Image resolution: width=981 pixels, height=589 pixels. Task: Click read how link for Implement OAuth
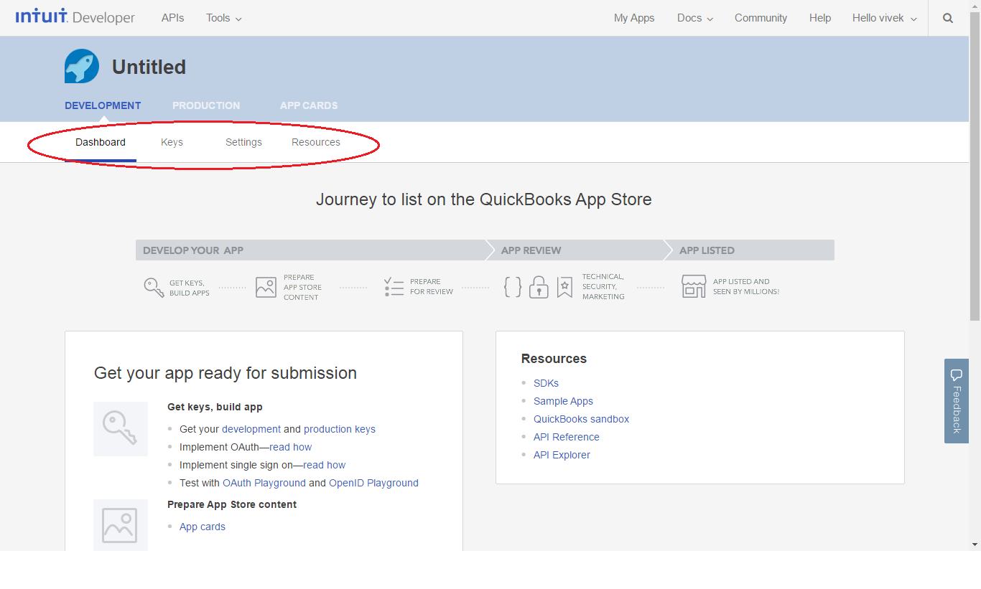[291, 447]
